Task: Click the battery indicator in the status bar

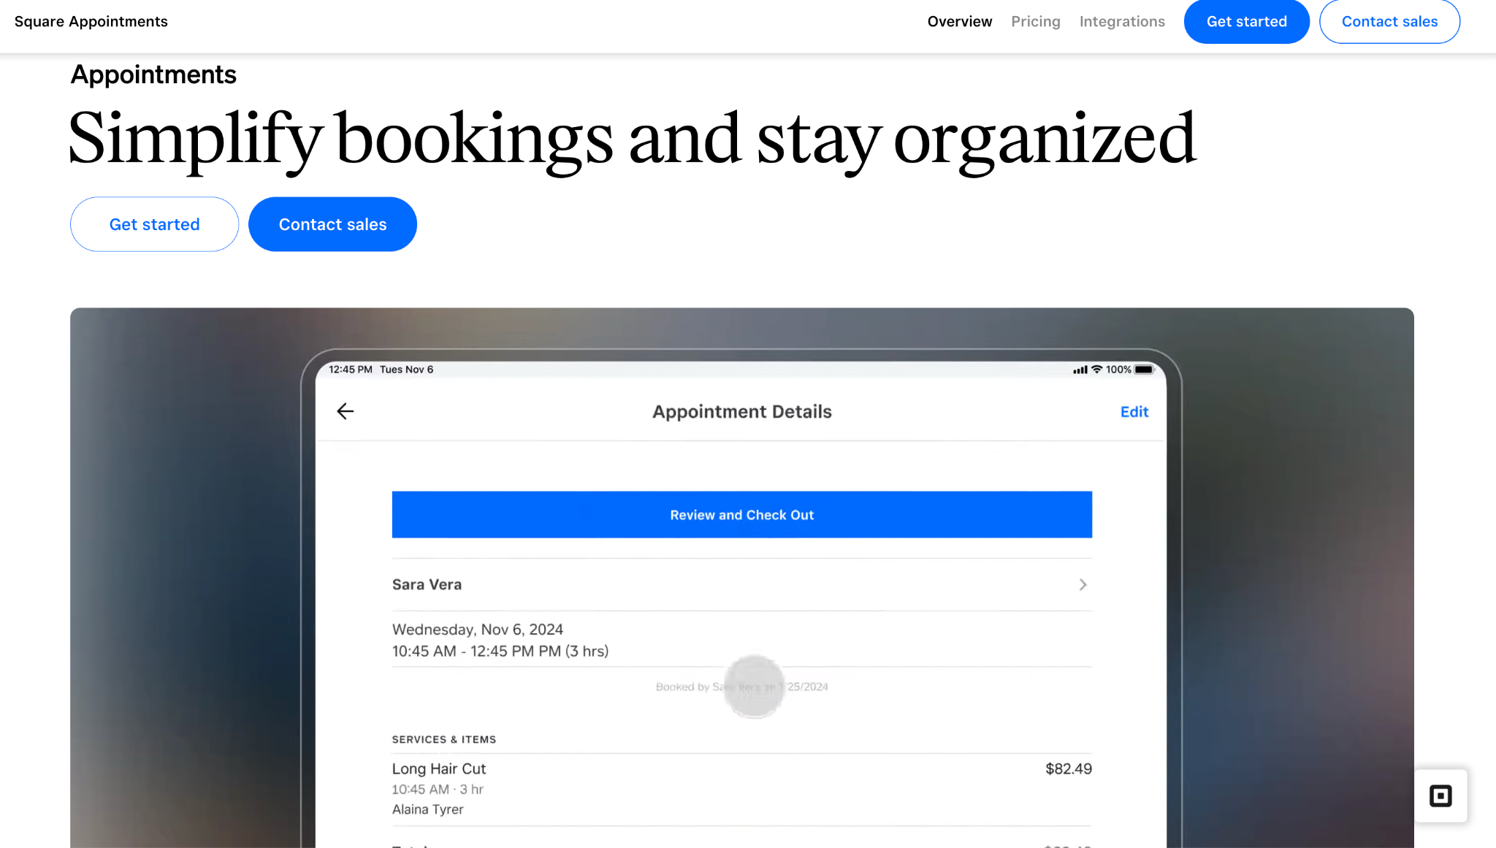Action: pos(1144,370)
